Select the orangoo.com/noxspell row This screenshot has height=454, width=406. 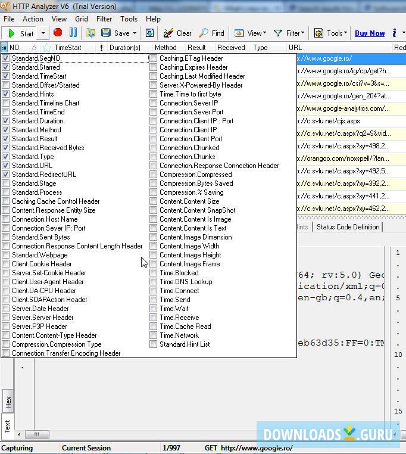pyautogui.click(x=351, y=158)
